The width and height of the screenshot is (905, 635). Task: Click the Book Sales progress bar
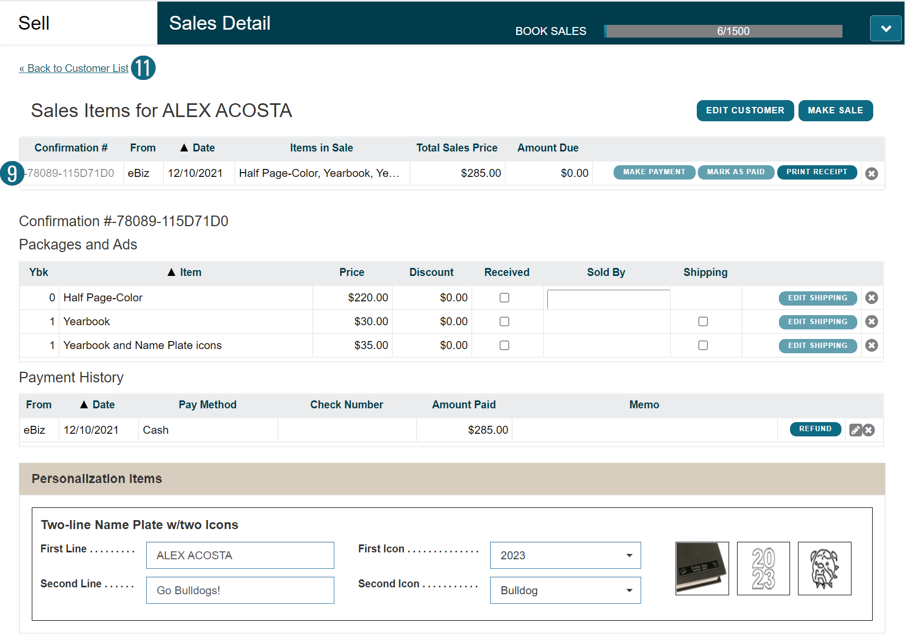click(x=723, y=31)
